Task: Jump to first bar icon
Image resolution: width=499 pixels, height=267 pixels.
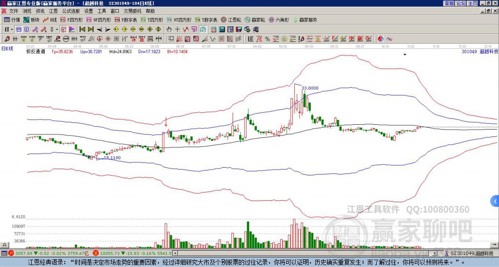Action: 82,30
